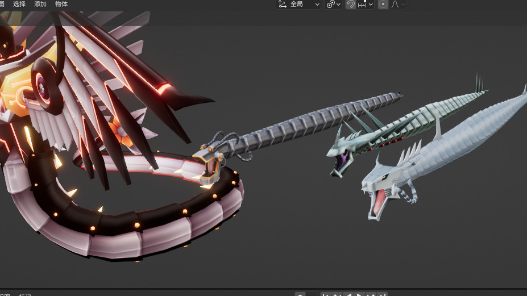The image size is (527, 296).
Task: Play the animation forward
Action: click(x=359, y=295)
